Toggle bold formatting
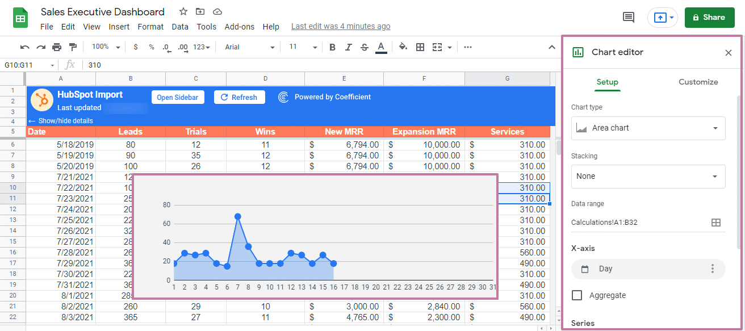The image size is (745, 331). (332, 47)
